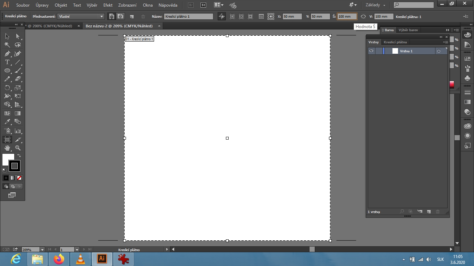Create a new layer in Vrstvy panel
474x266 pixels.
[429, 211]
